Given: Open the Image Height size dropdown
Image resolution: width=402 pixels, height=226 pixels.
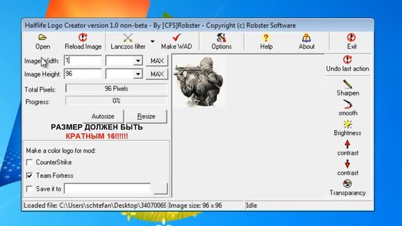Looking at the screenshot, I should pyautogui.click(x=138, y=74).
